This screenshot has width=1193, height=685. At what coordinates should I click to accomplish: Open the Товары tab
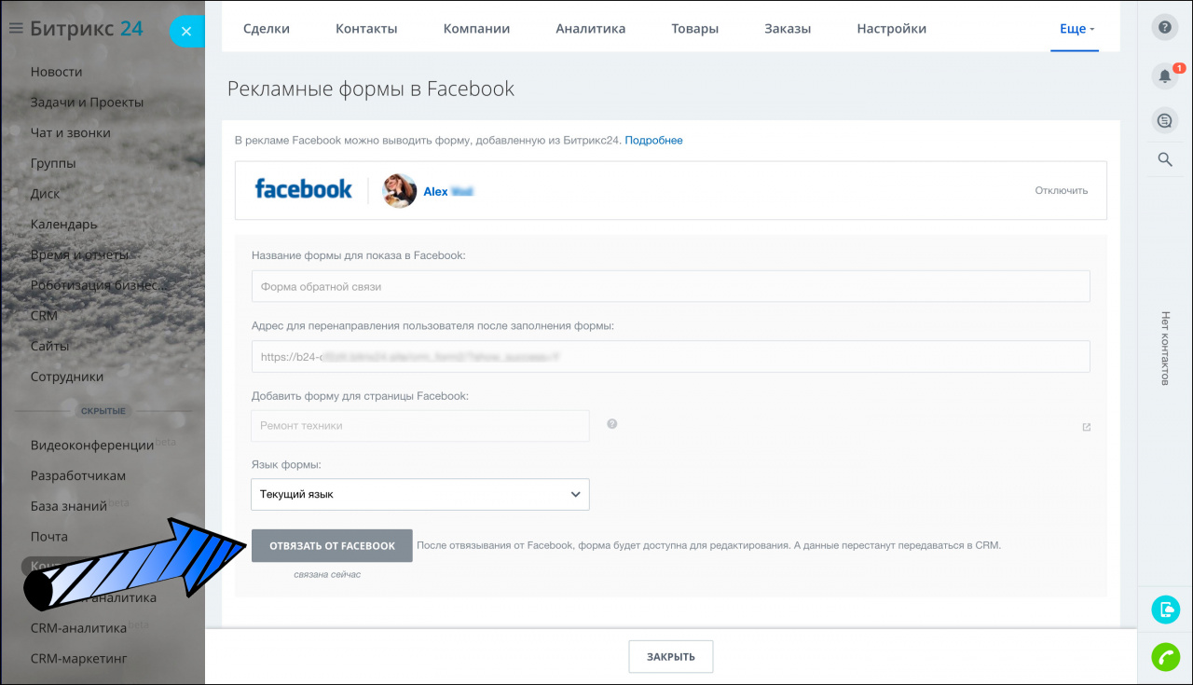pos(695,29)
